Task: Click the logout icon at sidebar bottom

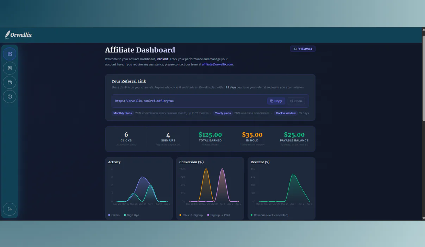Action: pos(10,209)
